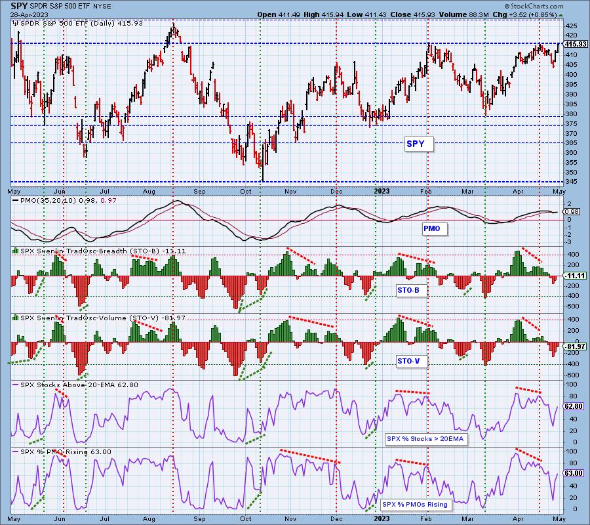Click the SPY annotation box in the price panel
Screen dimensions: 590x525
point(419,144)
